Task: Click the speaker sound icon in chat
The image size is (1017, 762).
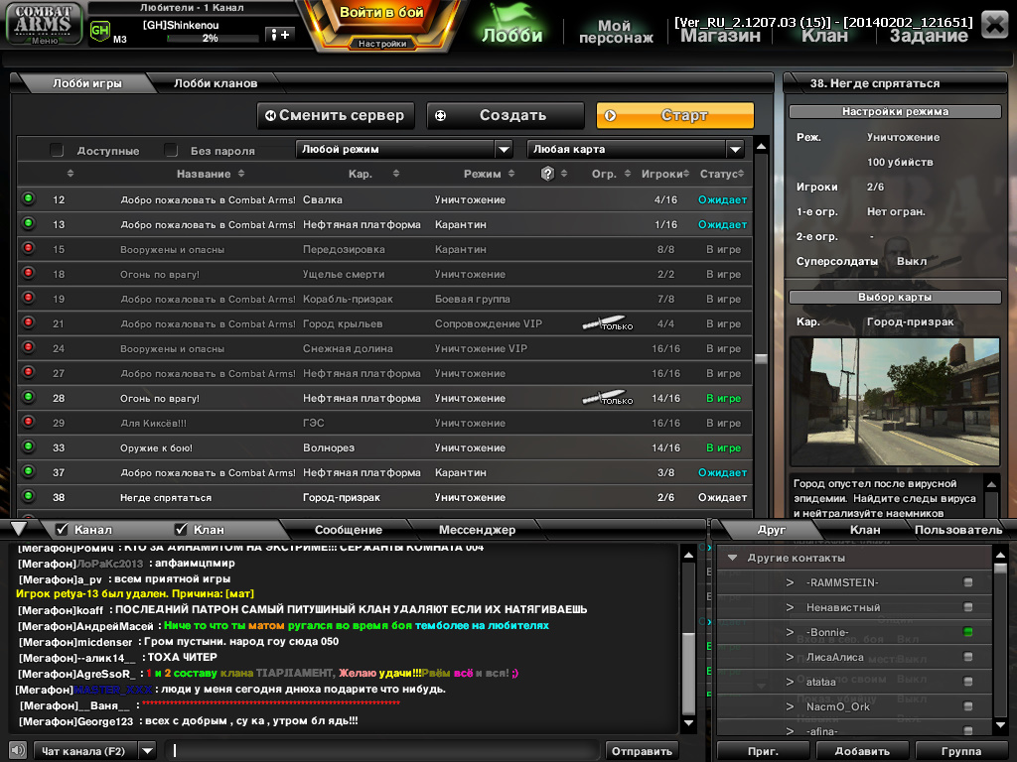Action: tap(18, 750)
